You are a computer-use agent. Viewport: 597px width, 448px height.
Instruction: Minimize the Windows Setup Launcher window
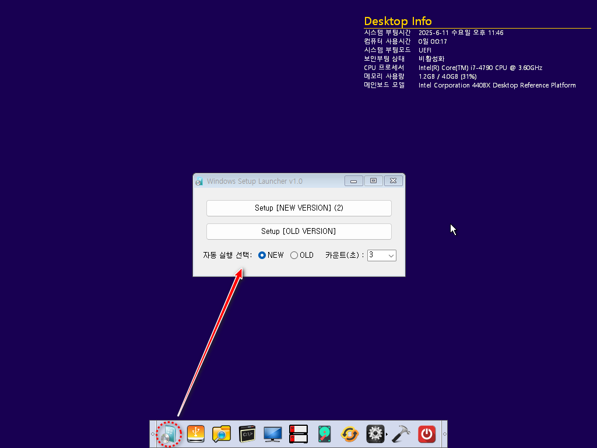pos(353,181)
